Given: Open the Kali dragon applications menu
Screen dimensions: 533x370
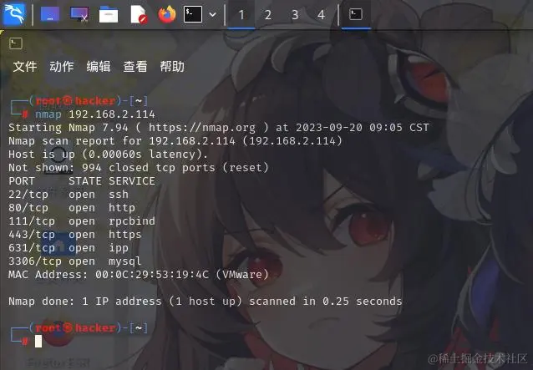Looking at the screenshot, I should [x=14, y=14].
